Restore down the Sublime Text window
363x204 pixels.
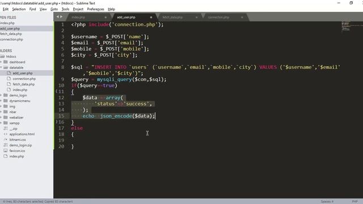pos(351,3)
